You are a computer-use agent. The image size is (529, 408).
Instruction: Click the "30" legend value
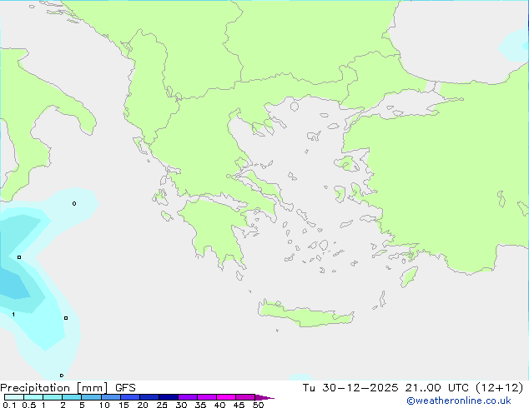181,405
